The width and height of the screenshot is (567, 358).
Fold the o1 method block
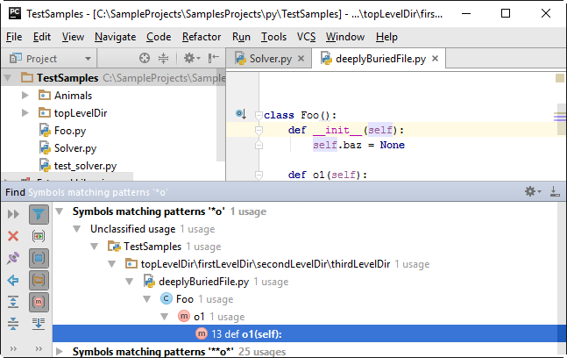pos(259,175)
